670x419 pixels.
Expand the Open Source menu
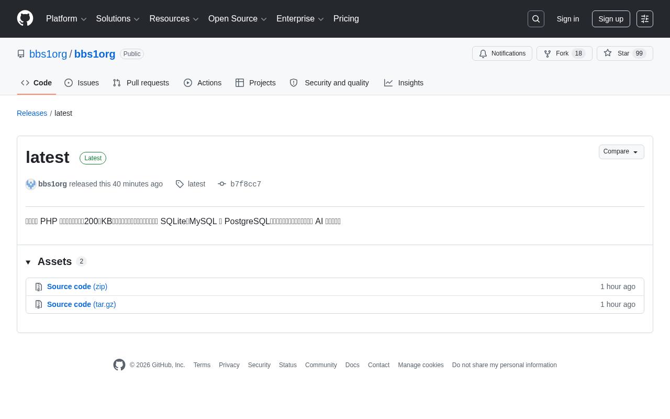click(x=238, y=19)
